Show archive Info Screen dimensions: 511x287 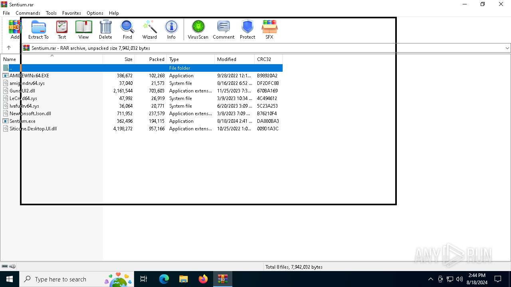click(171, 29)
